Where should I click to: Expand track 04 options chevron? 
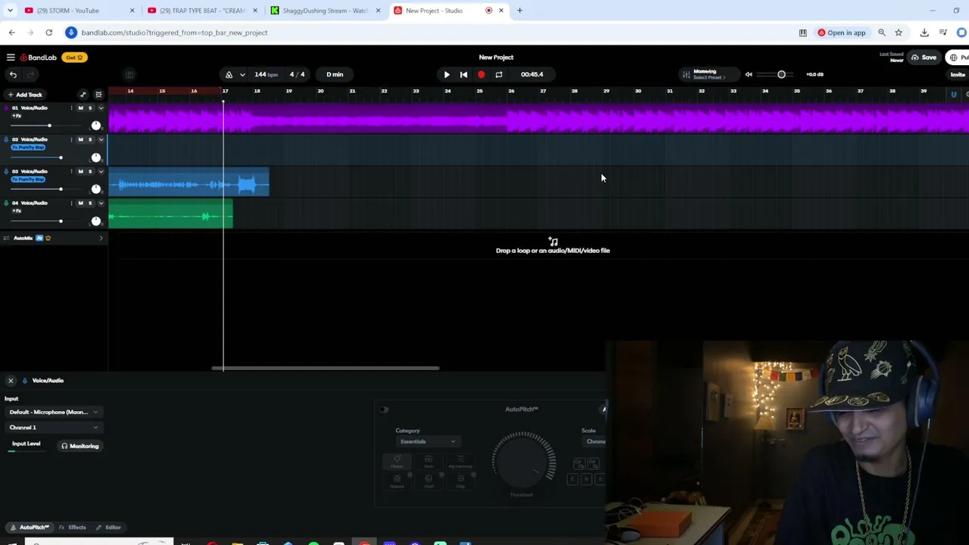[101, 204]
